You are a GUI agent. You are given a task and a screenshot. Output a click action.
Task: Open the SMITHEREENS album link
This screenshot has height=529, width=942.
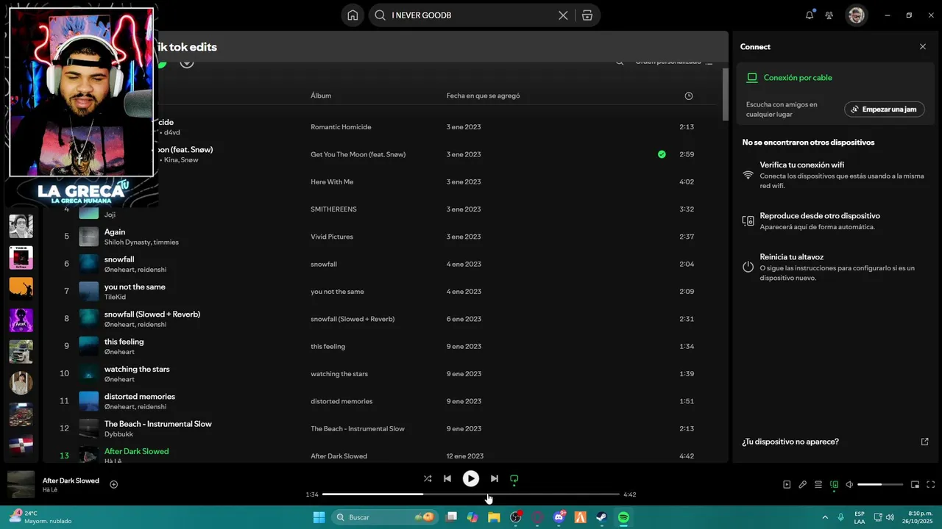click(x=333, y=209)
